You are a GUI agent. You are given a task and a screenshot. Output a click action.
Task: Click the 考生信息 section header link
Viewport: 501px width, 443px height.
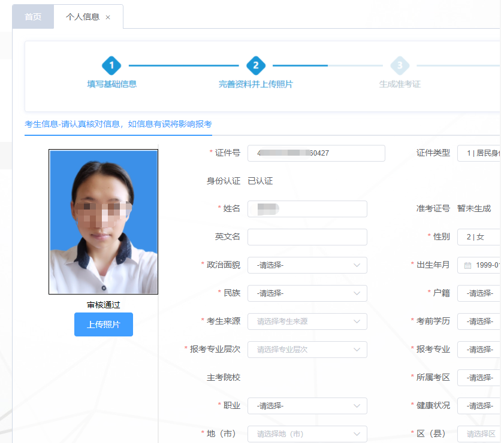[117, 124]
